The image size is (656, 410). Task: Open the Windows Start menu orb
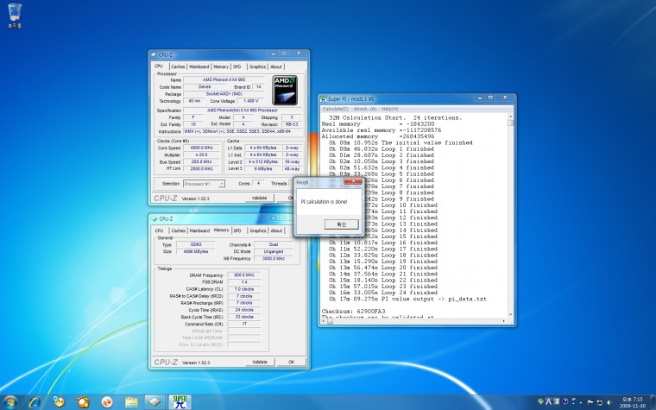(10, 402)
